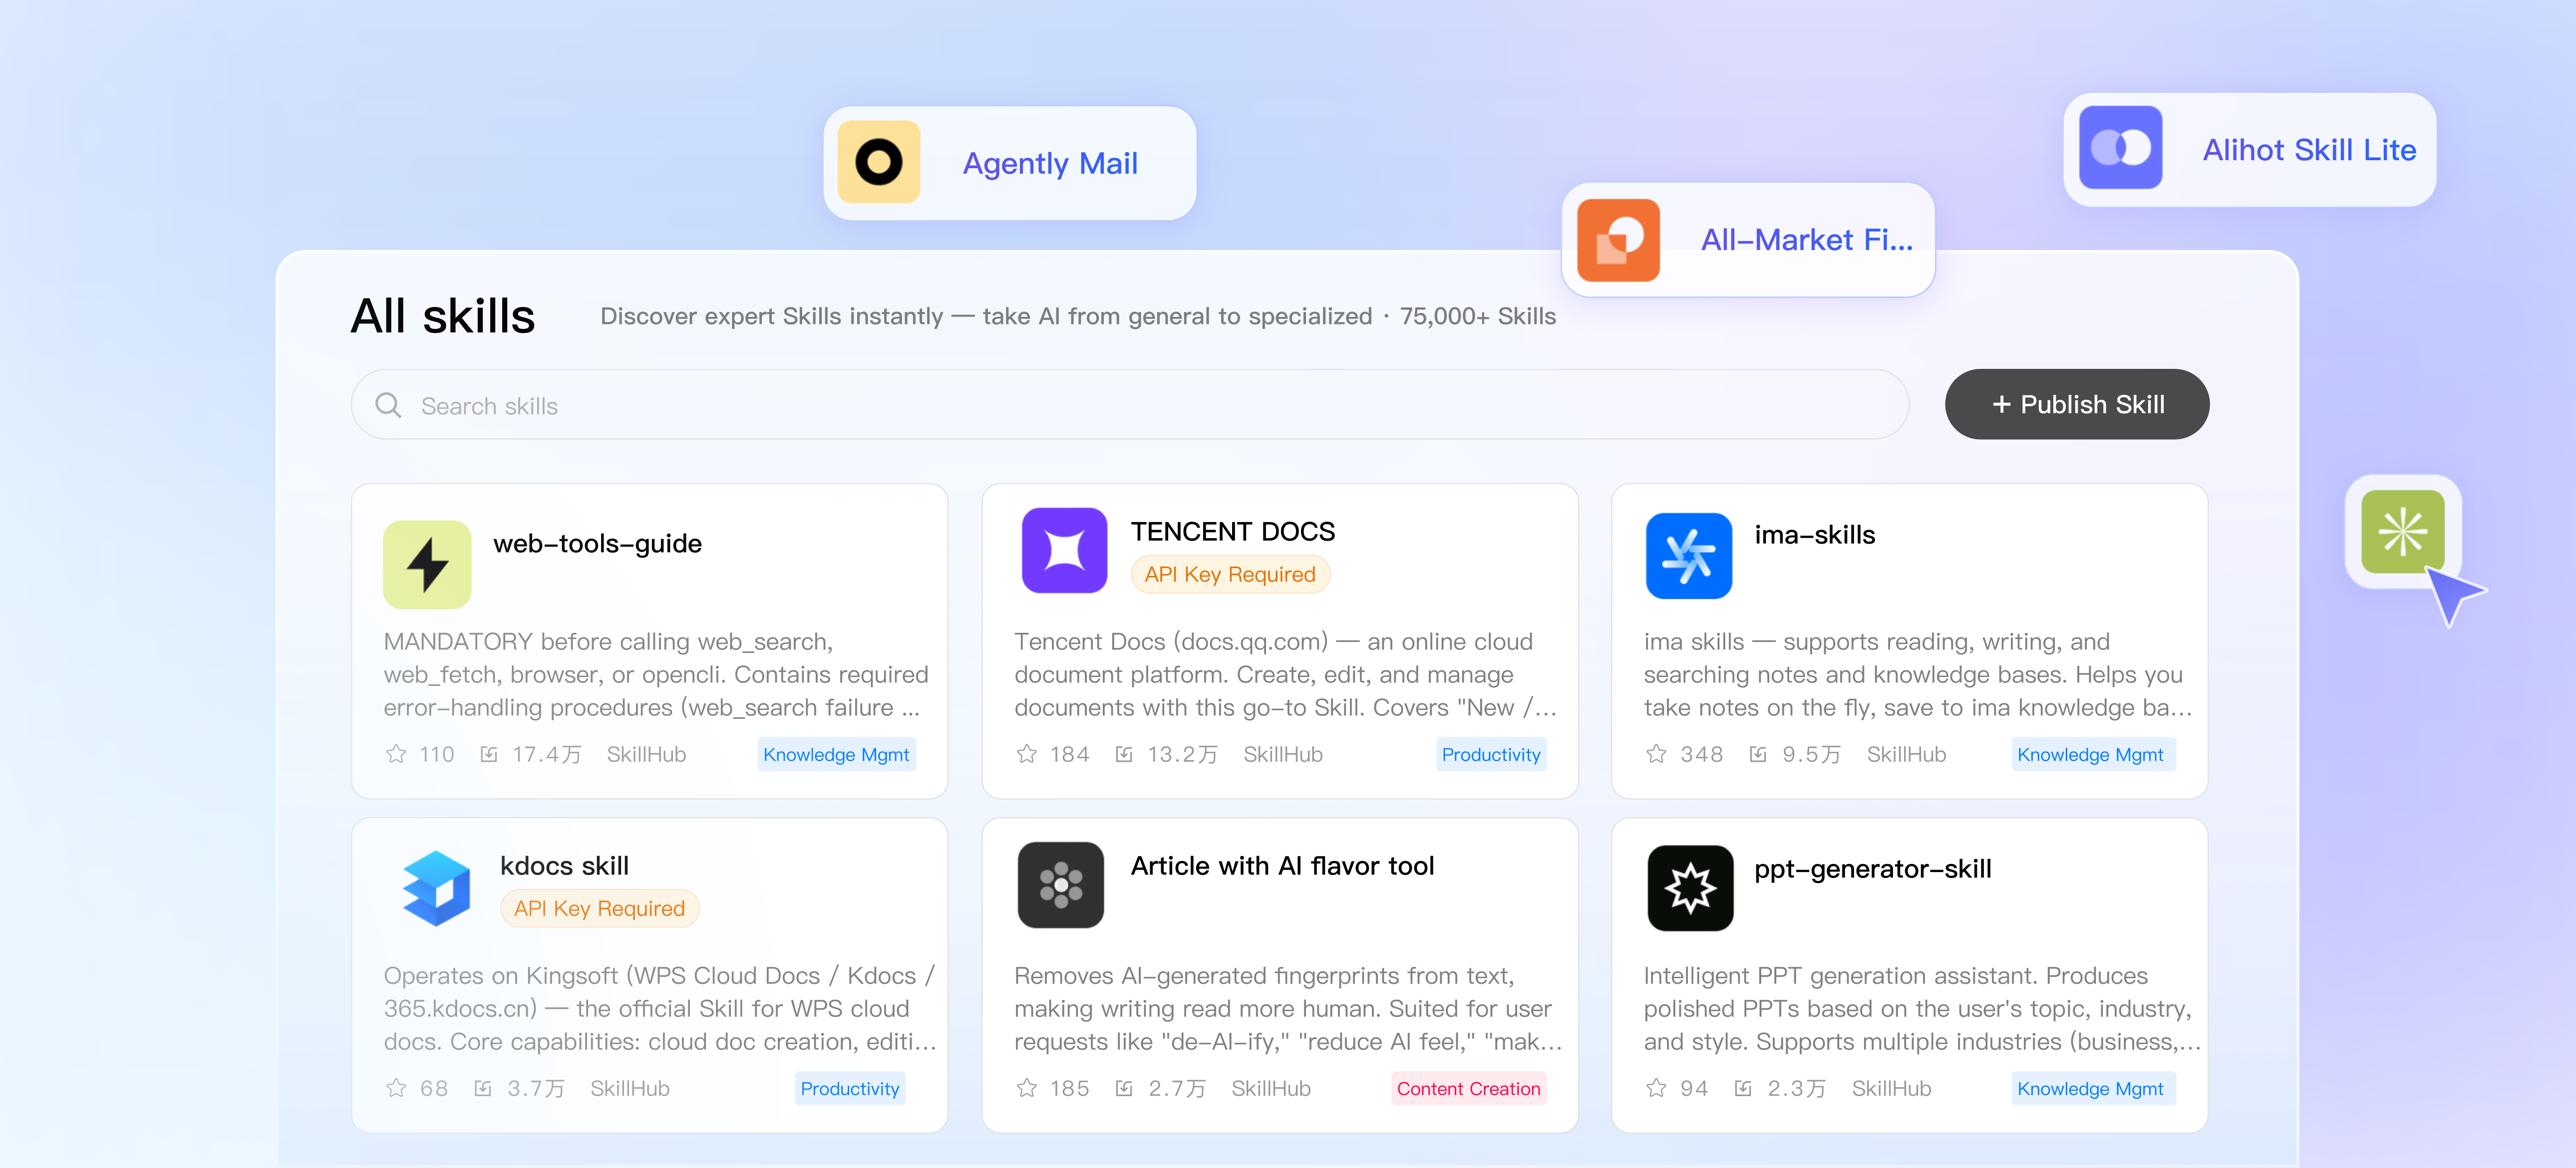Viewport: 2576px width, 1168px height.
Task: Open the web-tools-guide lightning icon
Action: point(427,564)
